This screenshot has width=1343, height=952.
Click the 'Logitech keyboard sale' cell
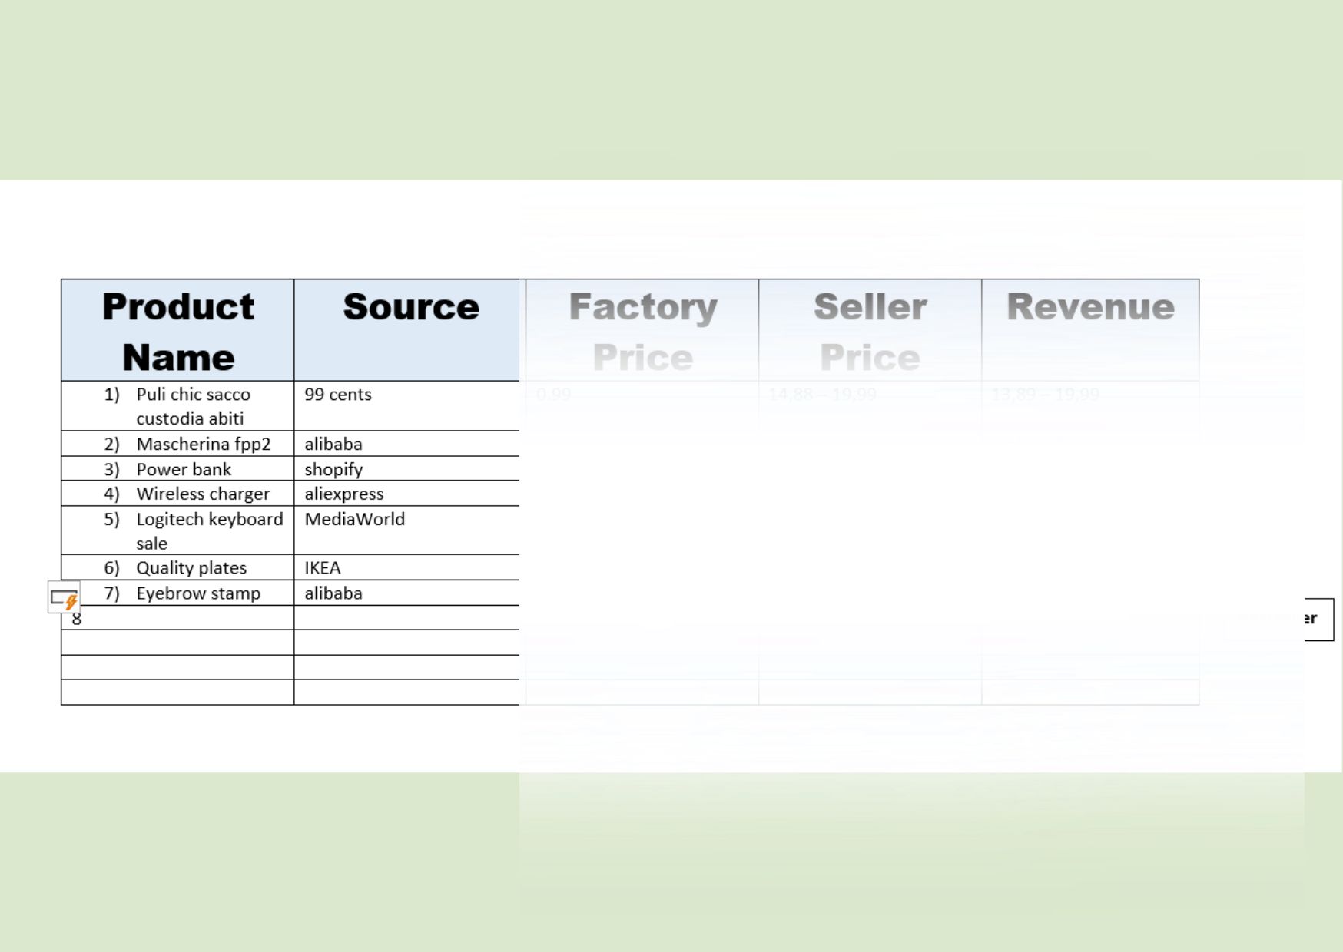(209, 531)
